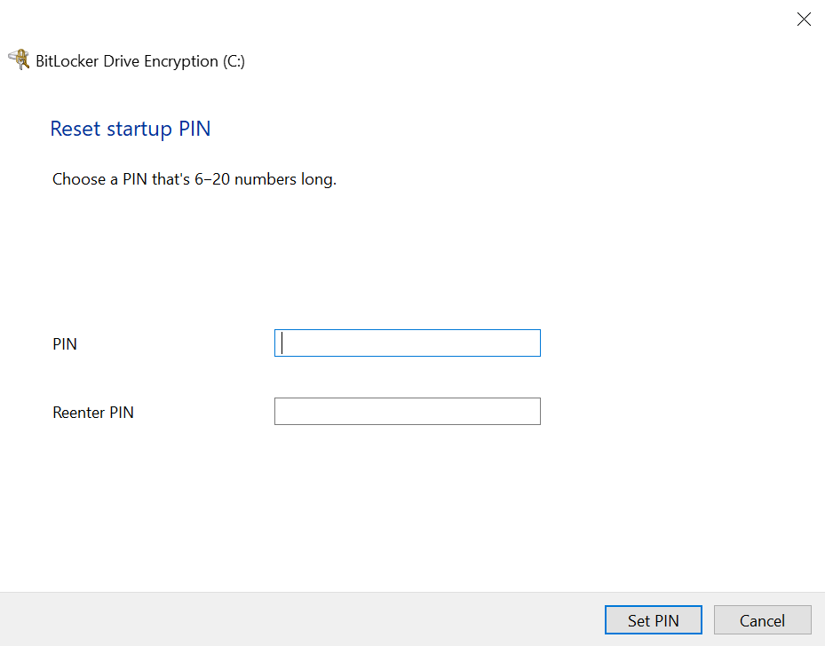Place the cursor in the first PIN box
825x646 pixels.
pos(408,343)
